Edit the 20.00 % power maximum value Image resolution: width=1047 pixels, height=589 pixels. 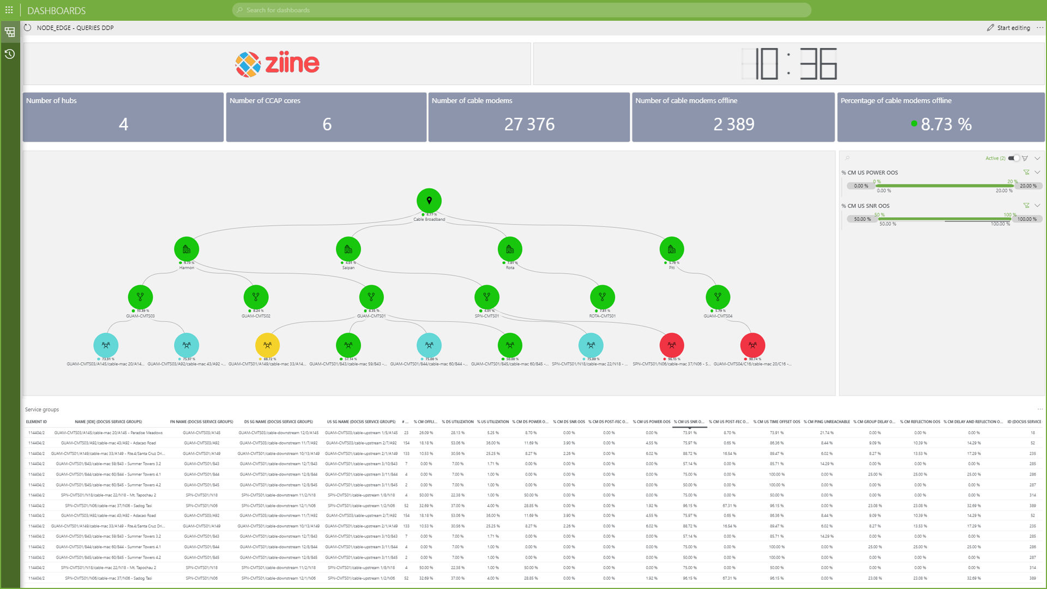1028,186
